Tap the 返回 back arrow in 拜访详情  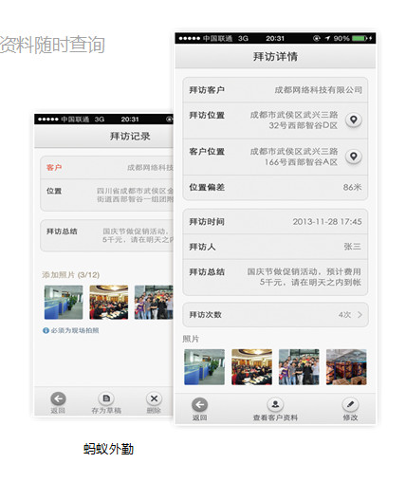click(200, 404)
